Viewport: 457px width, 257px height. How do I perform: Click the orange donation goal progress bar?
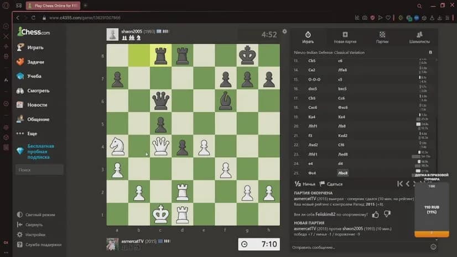[432, 234]
